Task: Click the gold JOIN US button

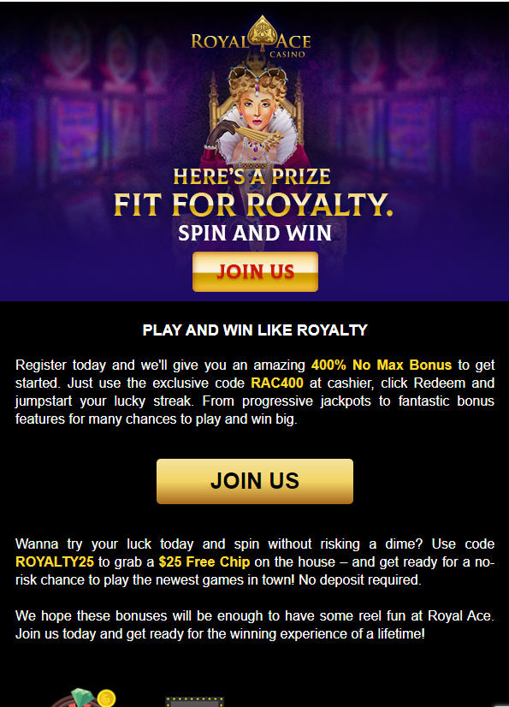Action: click(x=255, y=481)
